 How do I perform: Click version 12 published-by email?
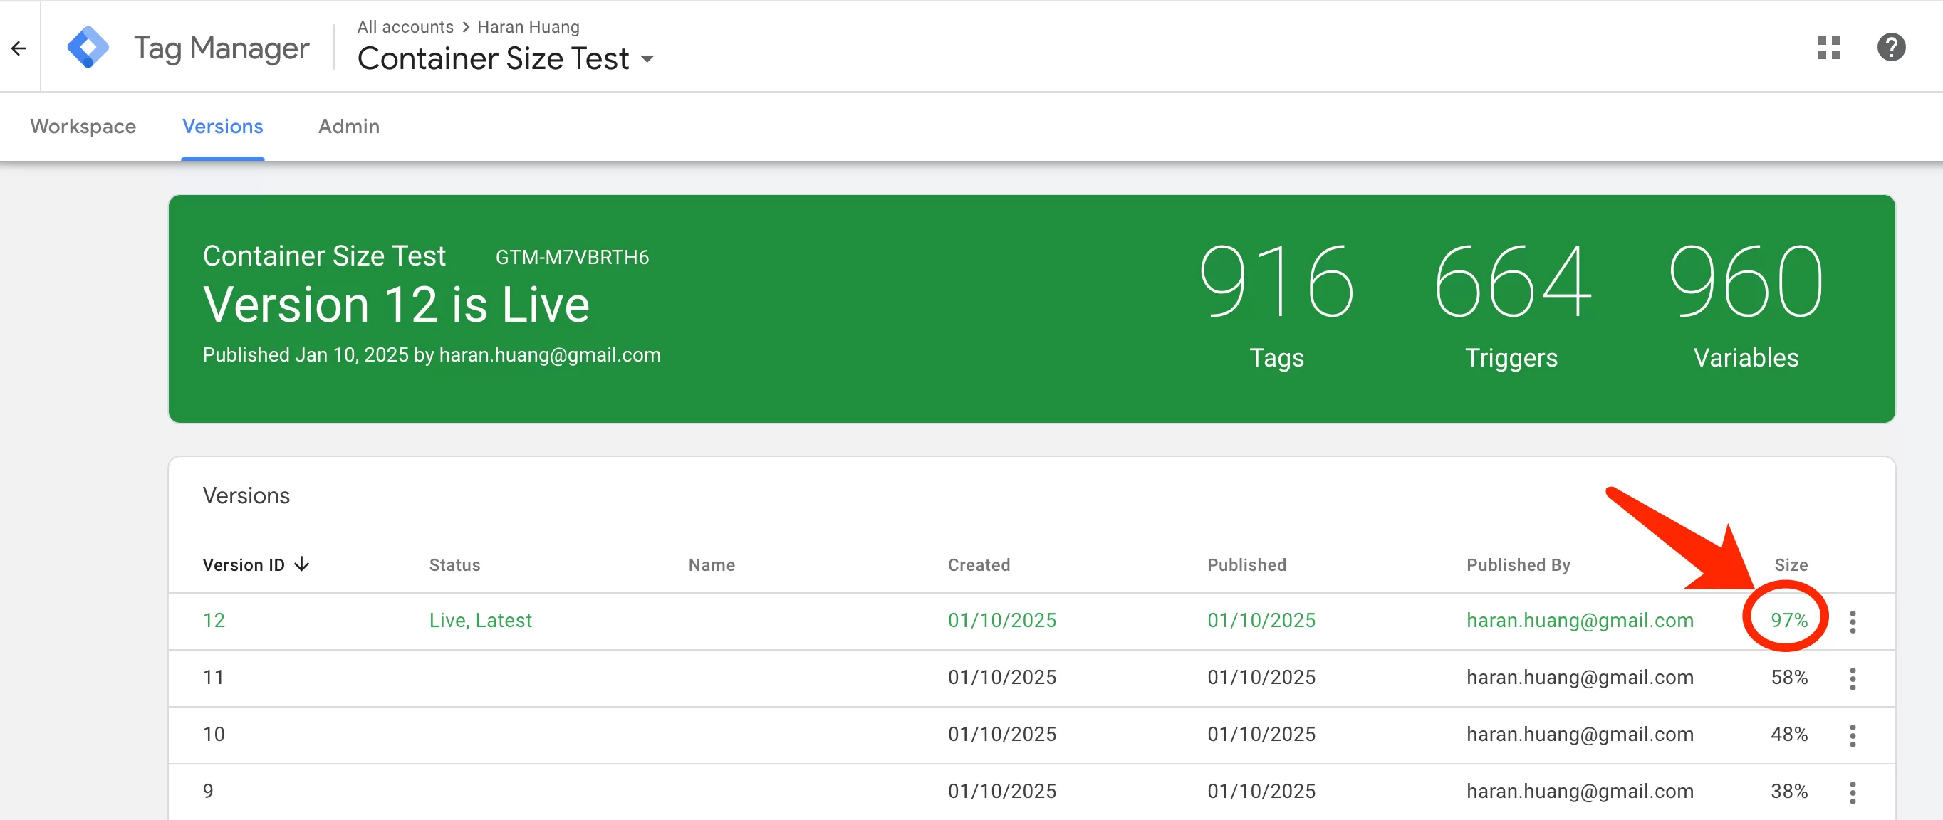point(1580,620)
